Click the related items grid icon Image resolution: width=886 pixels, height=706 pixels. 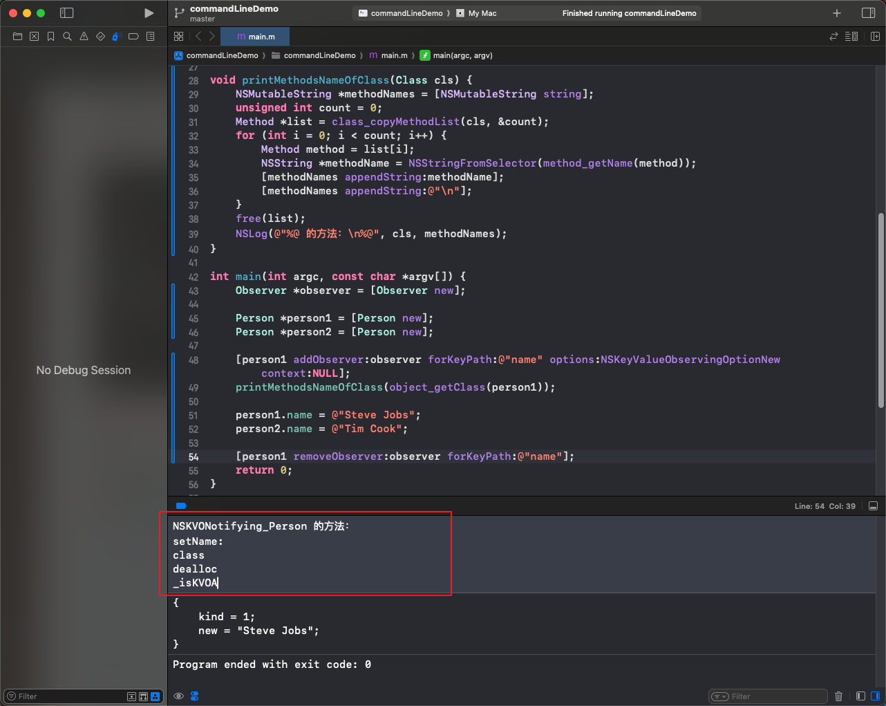pyautogui.click(x=179, y=37)
